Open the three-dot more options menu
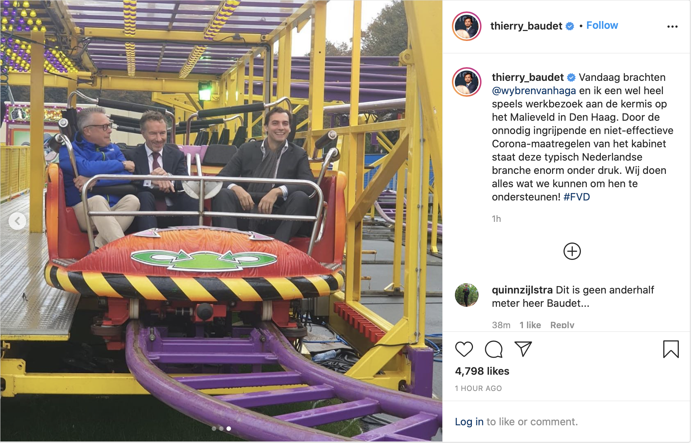The image size is (691, 443). pyautogui.click(x=672, y=27)
